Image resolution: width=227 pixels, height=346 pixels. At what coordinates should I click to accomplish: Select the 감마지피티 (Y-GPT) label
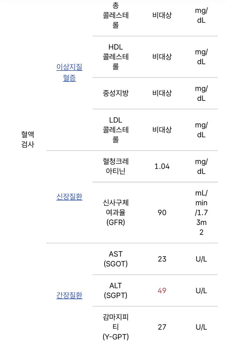116,327
